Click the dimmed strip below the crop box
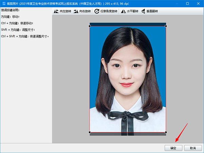Image resolution: width=204 pixels, height=153 pixels. 128,134
